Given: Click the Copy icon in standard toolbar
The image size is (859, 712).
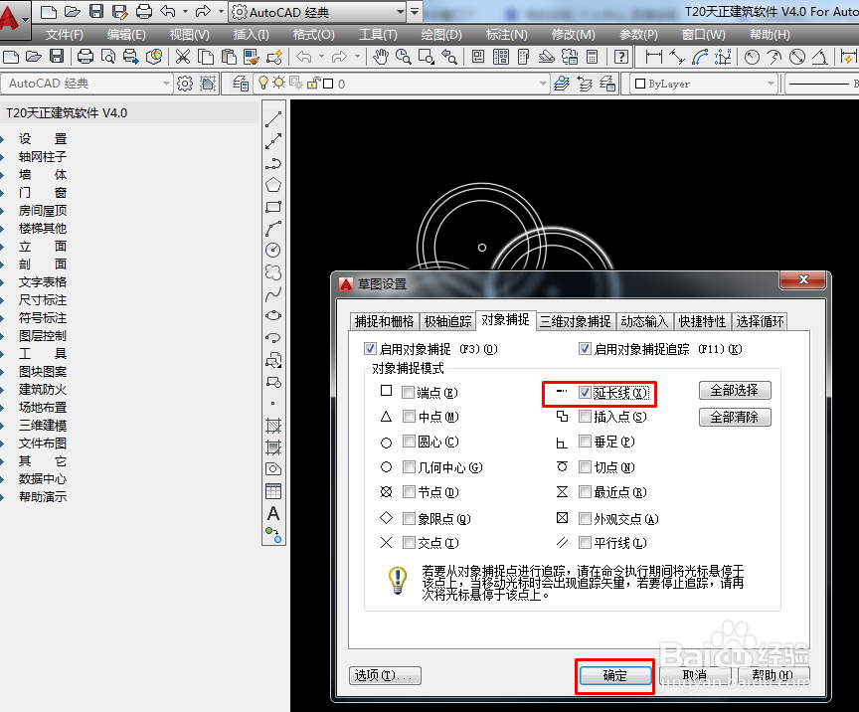Looking at the screenshot, I should coord(206,56).
